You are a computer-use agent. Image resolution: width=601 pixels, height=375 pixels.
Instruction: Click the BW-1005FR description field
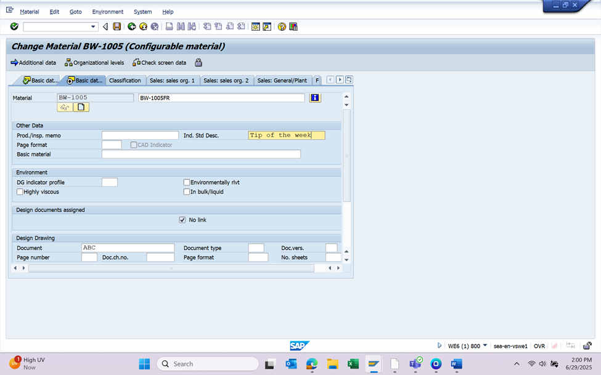(221, 98)
